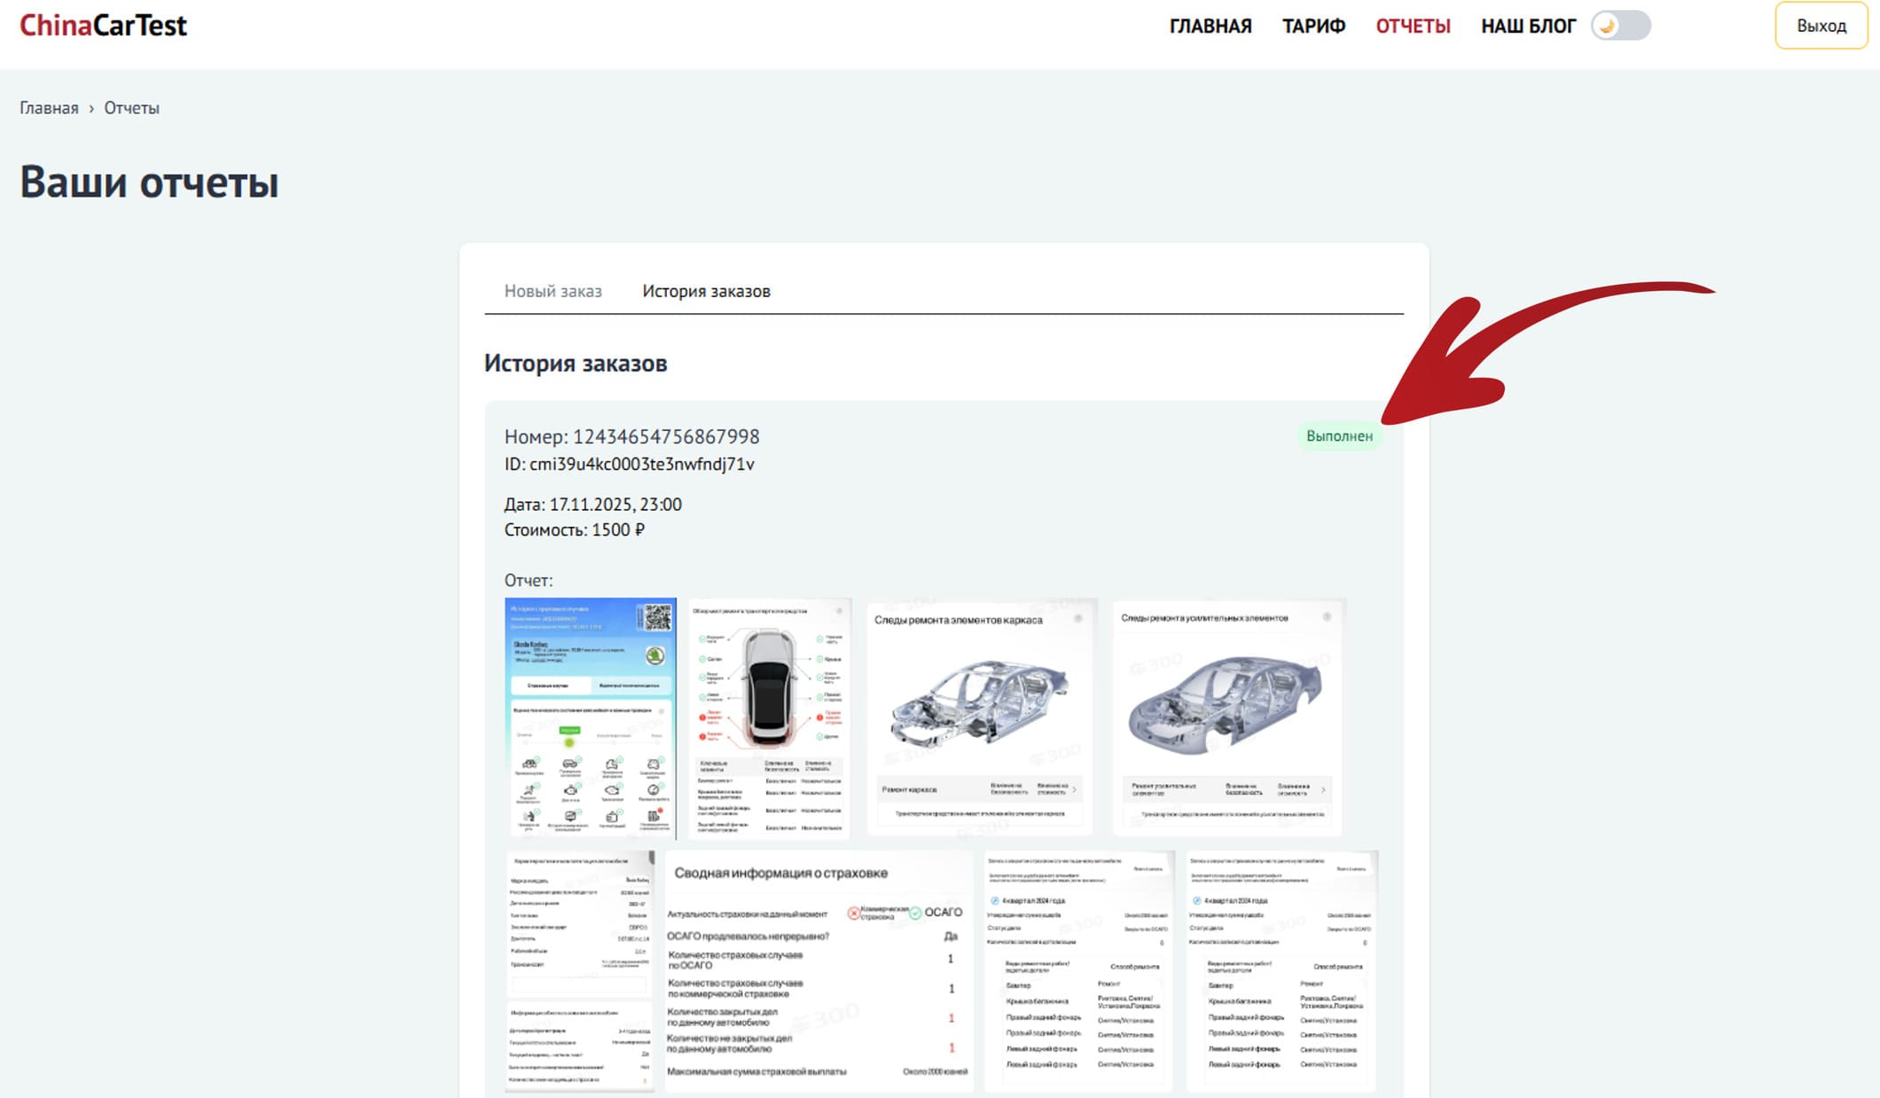Click the Главная breadcrumb link
This screenshot has width=1880, height=1098.
pyautogui.click(x=49, y=108)
